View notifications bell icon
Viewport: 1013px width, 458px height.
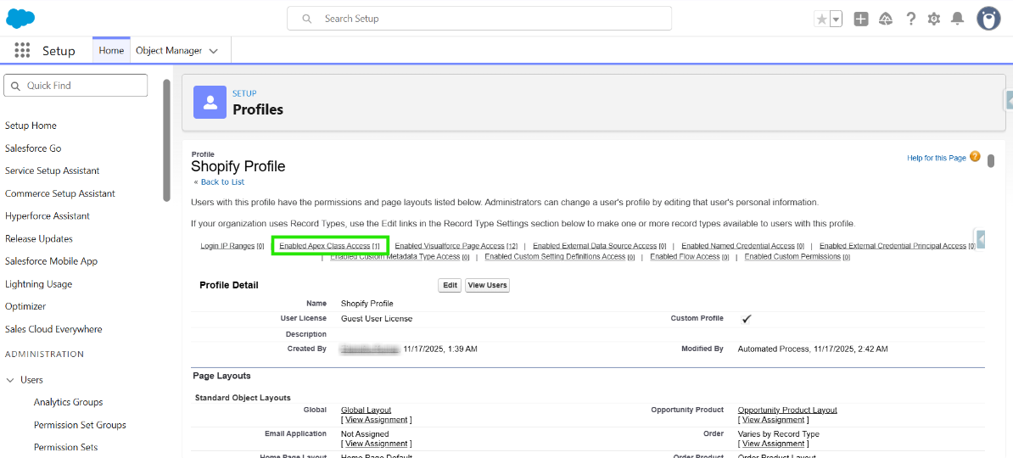(x=958, y=19)
